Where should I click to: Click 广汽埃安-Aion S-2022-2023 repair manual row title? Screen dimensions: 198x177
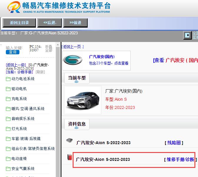click(103, 159)
